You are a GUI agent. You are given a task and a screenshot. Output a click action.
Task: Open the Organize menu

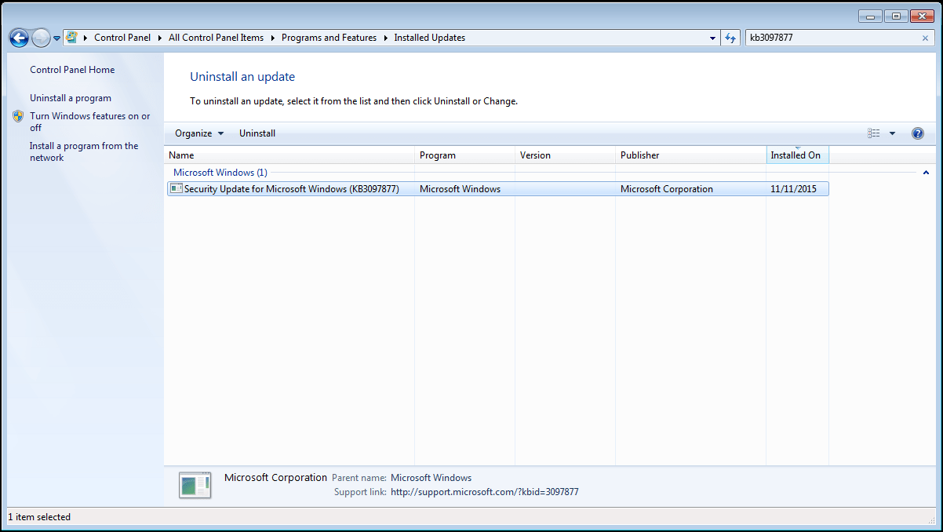pyautogui.click(x=199, y=133)
